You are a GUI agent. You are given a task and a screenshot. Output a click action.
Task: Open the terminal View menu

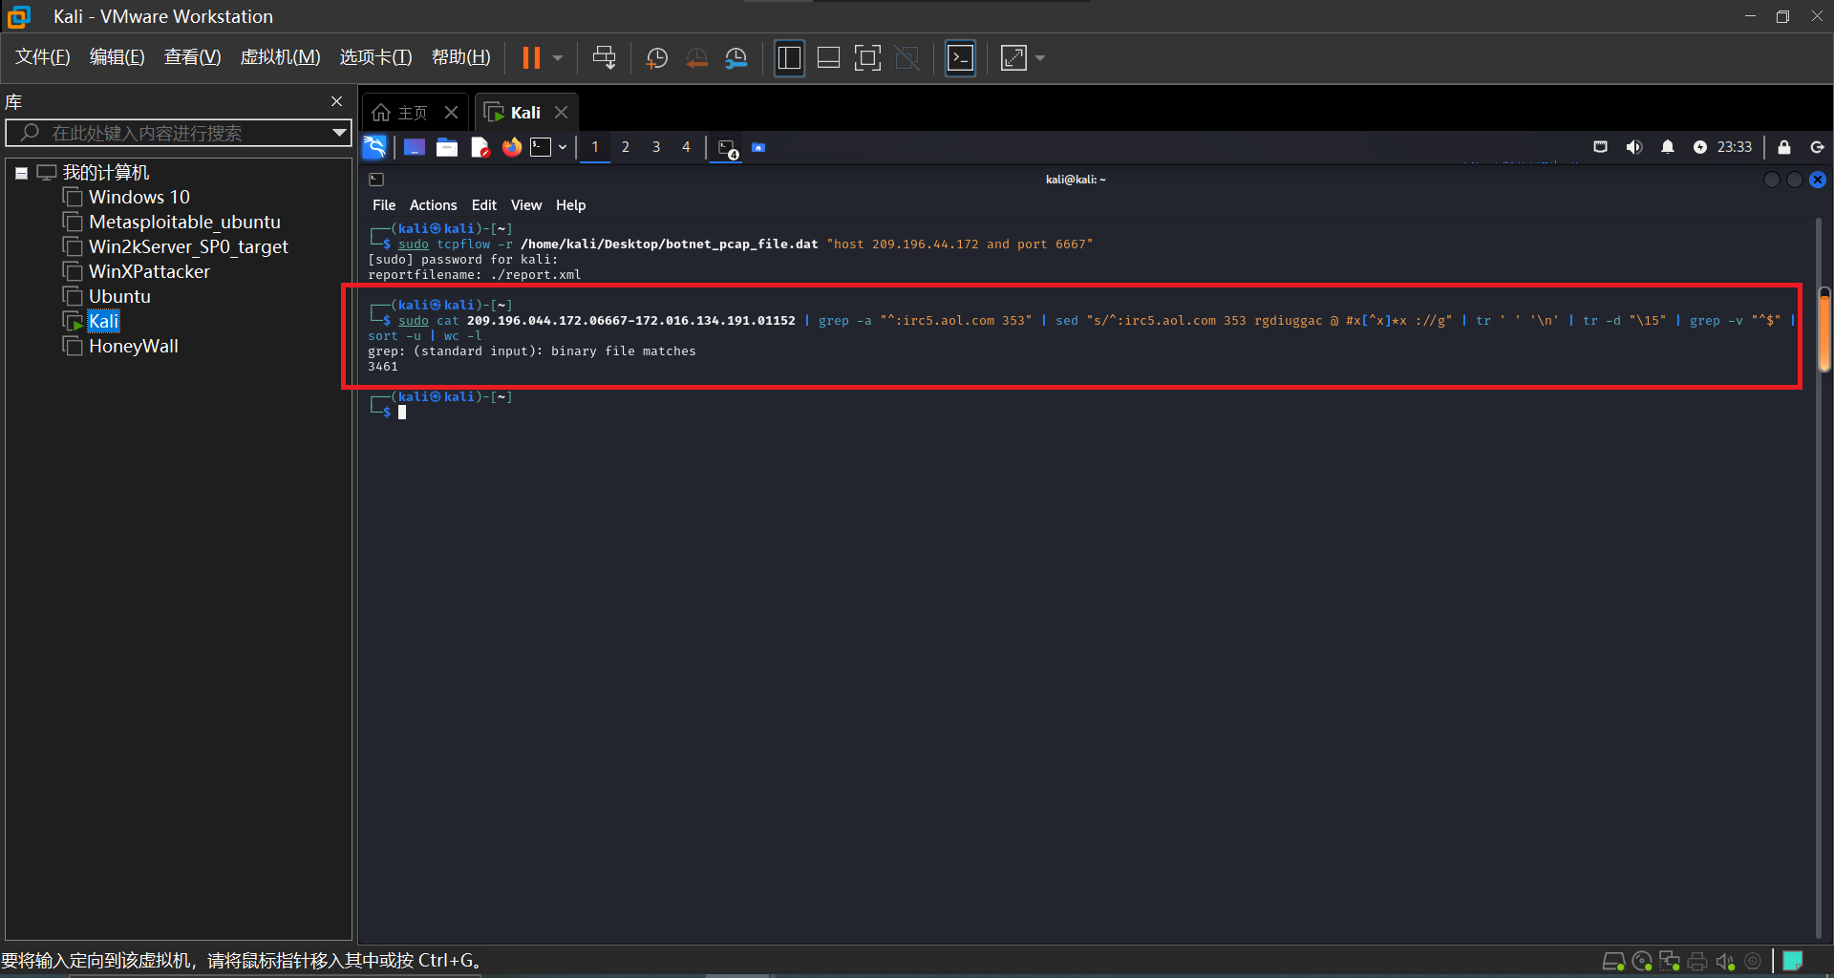pos(526,205)
